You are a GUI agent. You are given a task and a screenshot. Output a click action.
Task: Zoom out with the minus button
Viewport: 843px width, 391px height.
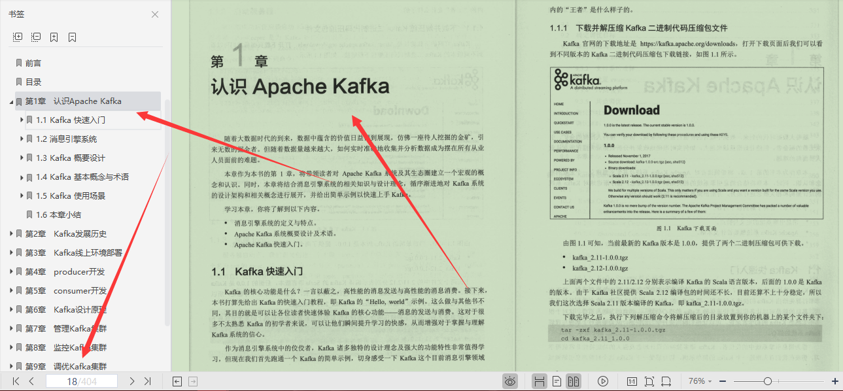[723, 381]
